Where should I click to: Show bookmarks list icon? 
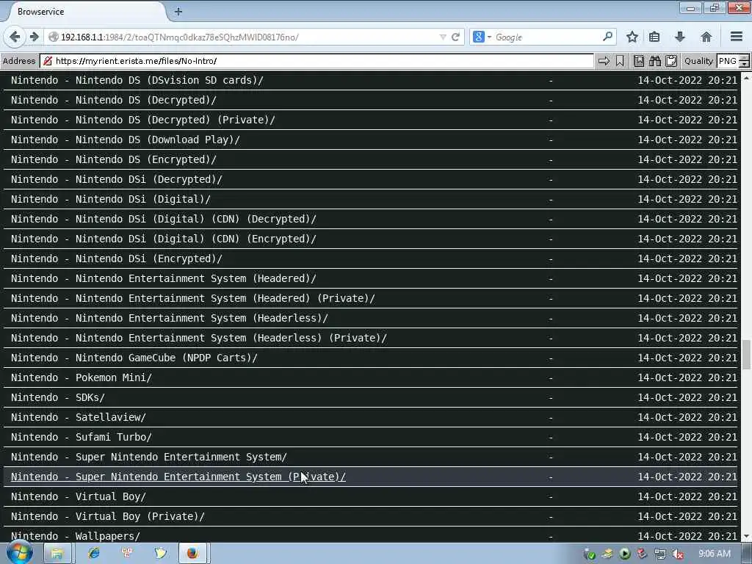(654, 37)
